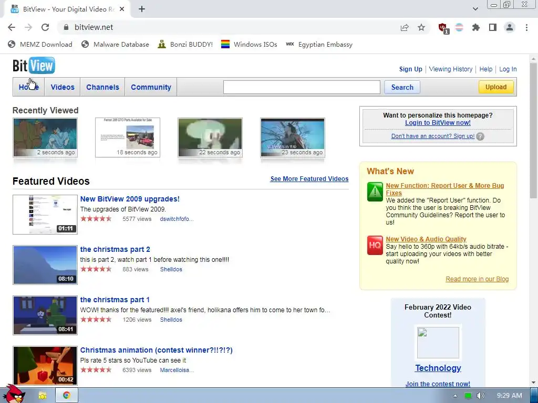Open the uBlock shield extension icon
The image size is (538, 403).
coord(443,28)
